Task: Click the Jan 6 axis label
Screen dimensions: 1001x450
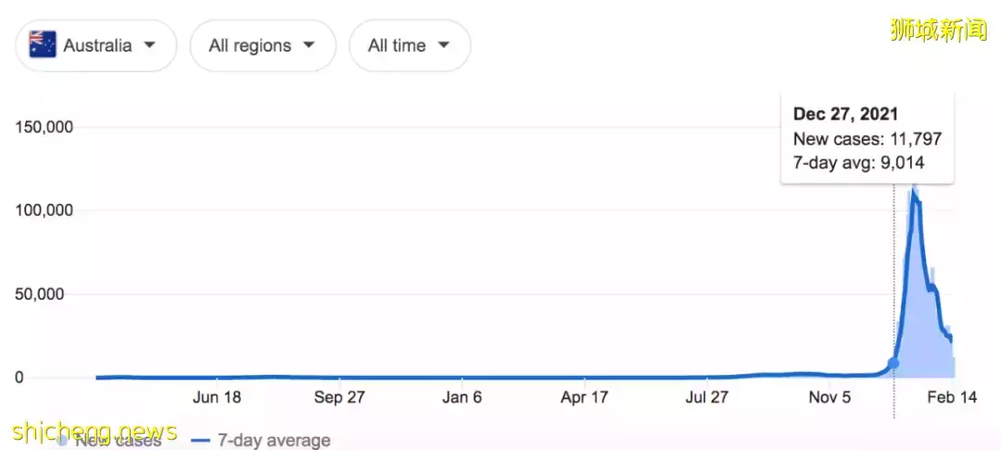Action: click(x=462, y=397)
